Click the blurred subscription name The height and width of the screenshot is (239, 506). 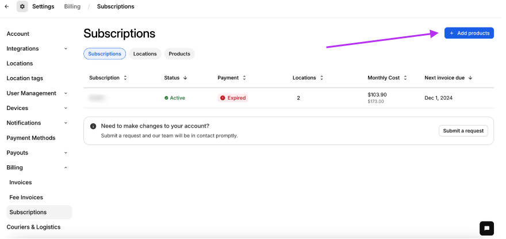[x=98, y=98]
